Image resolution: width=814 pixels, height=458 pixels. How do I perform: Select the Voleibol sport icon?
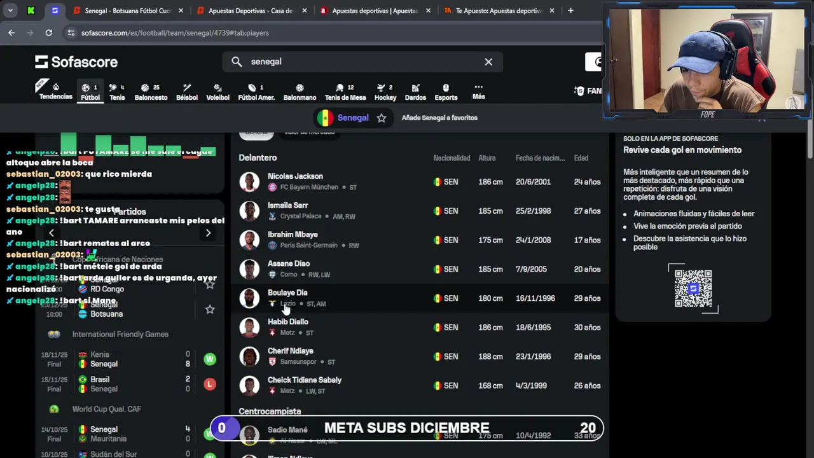pyautogui.click(x=217, y=92)
